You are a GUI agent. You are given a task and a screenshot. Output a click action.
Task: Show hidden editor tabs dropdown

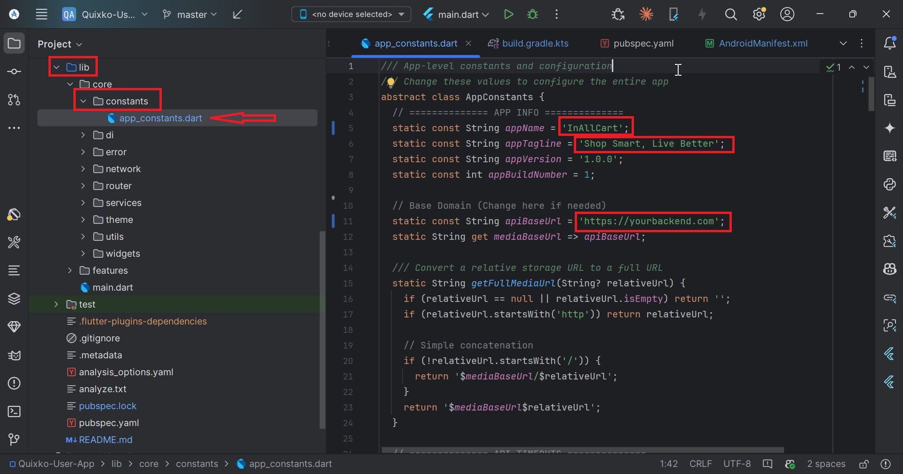click(x=843, y=43)
